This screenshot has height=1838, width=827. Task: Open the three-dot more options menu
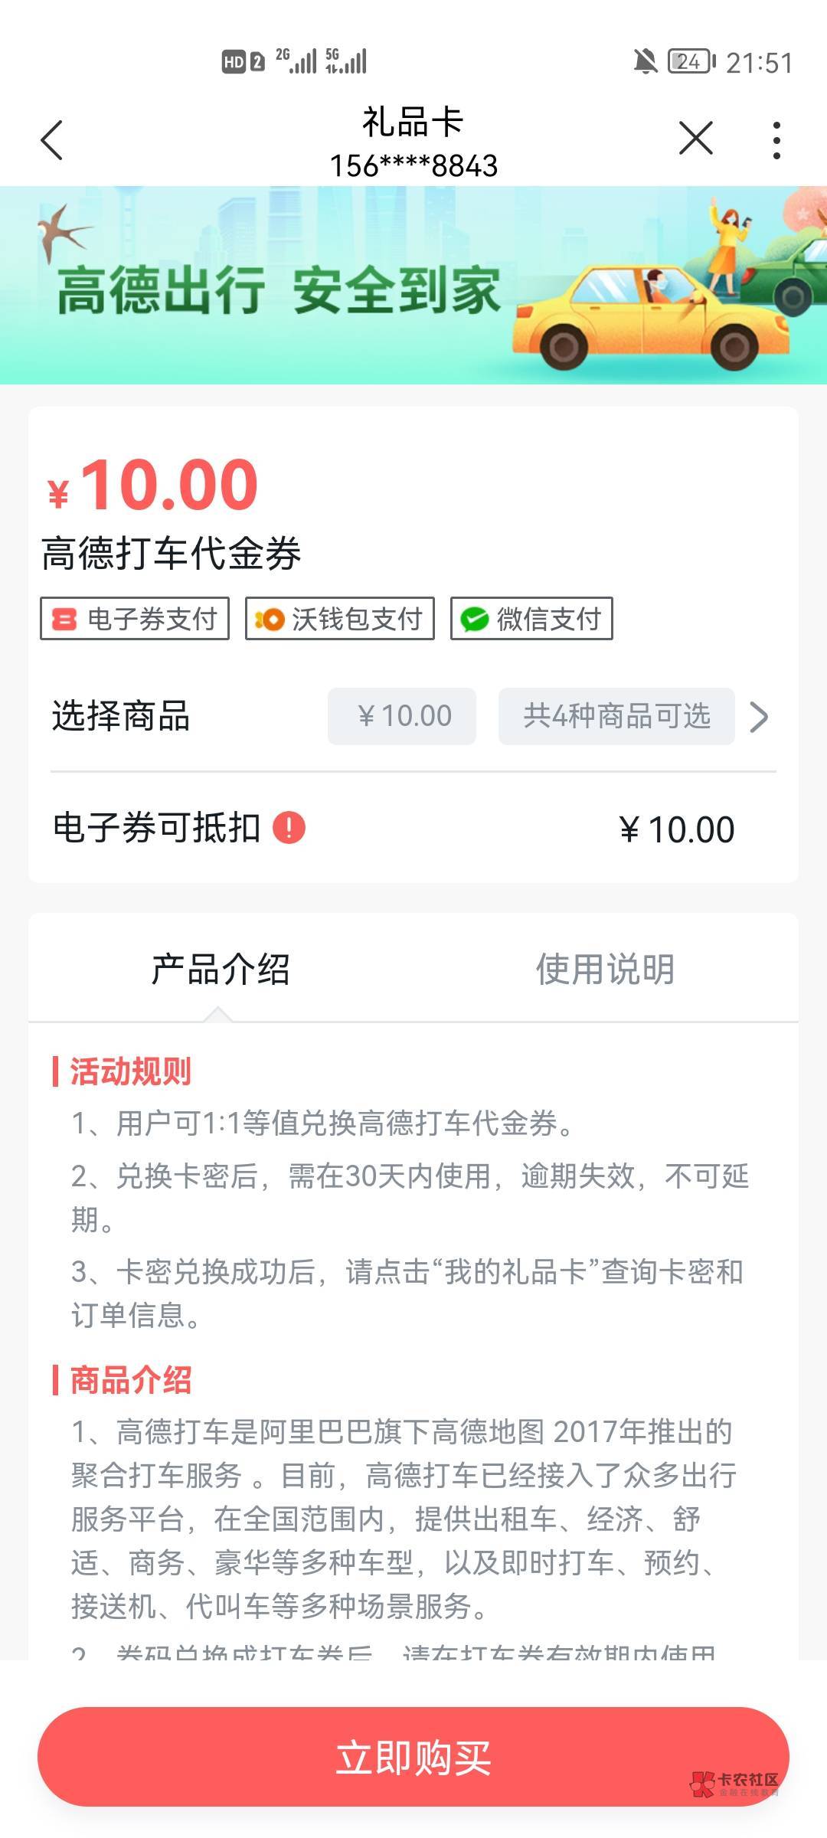coord(776,140)
